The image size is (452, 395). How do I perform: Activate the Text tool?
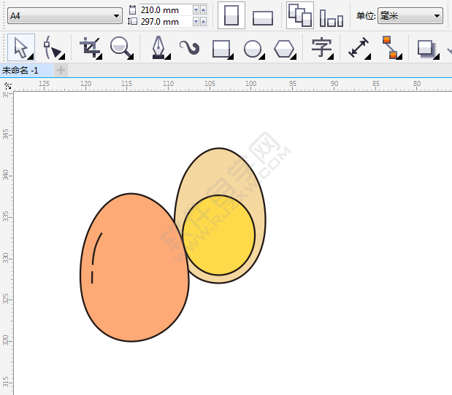(321, 48)
